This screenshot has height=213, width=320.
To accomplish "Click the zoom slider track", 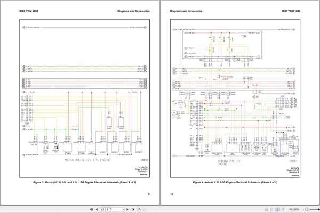I will [315, 209].
